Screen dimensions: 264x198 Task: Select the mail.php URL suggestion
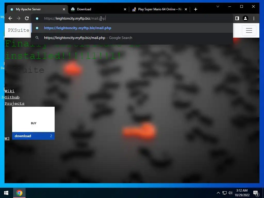point(132,28)
